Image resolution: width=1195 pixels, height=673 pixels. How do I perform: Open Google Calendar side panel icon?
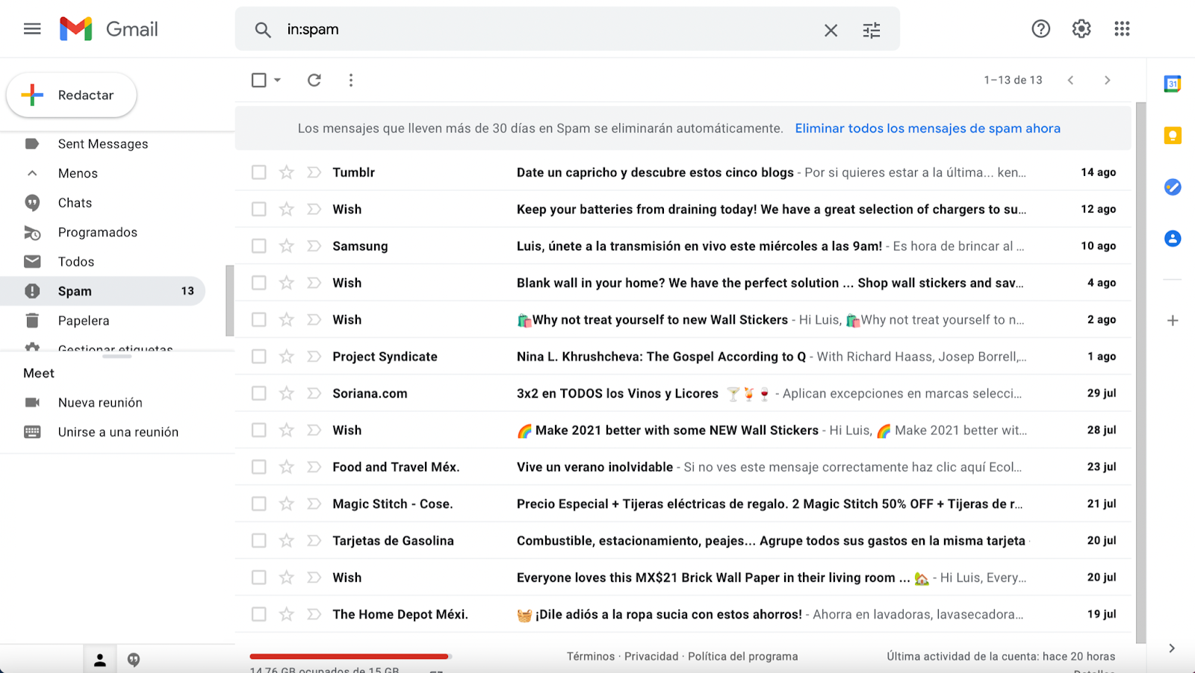point(1173,84)
